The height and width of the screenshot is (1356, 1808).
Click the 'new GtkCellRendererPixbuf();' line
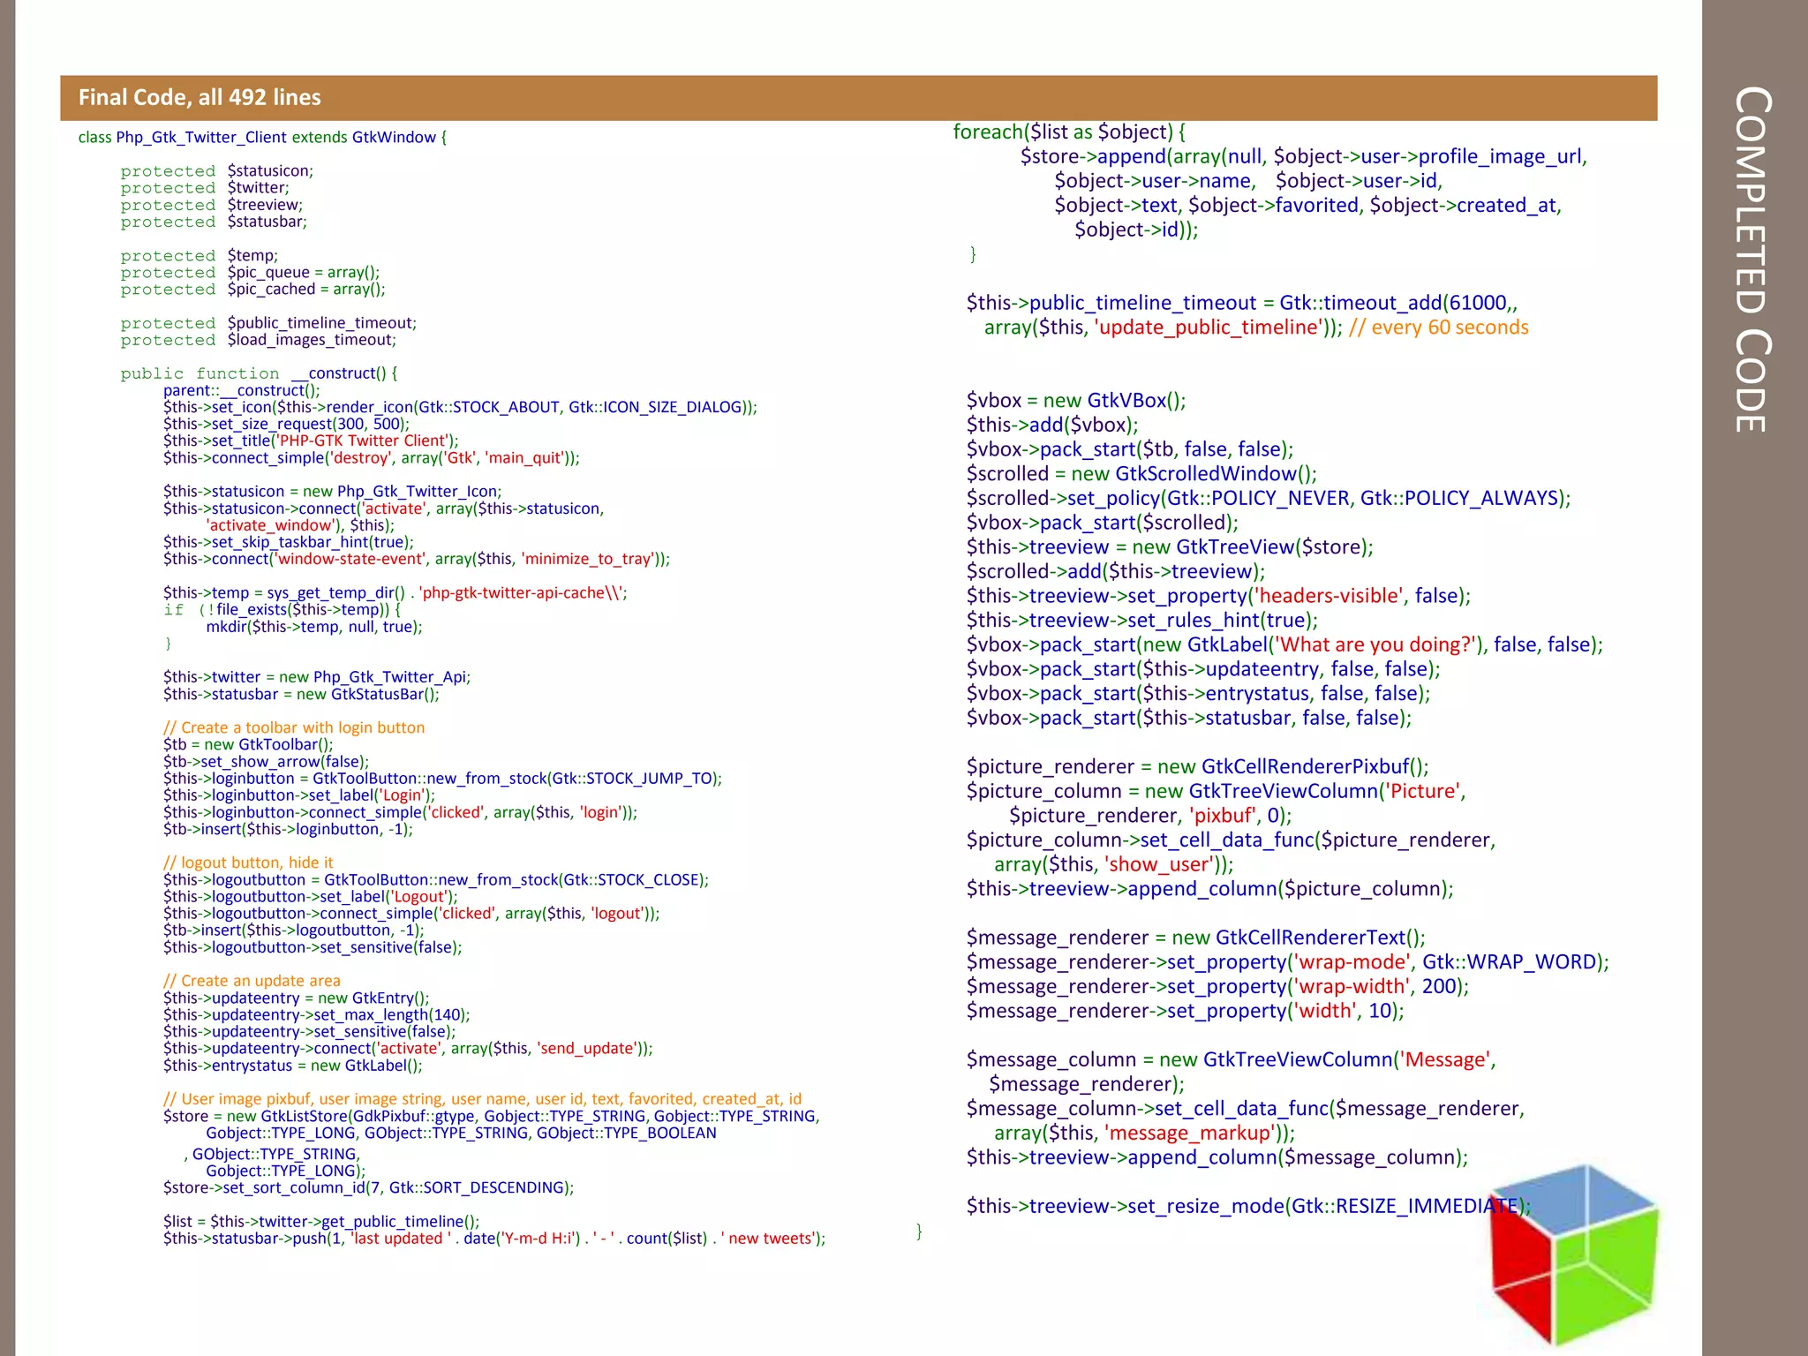tap(1197, 766)
